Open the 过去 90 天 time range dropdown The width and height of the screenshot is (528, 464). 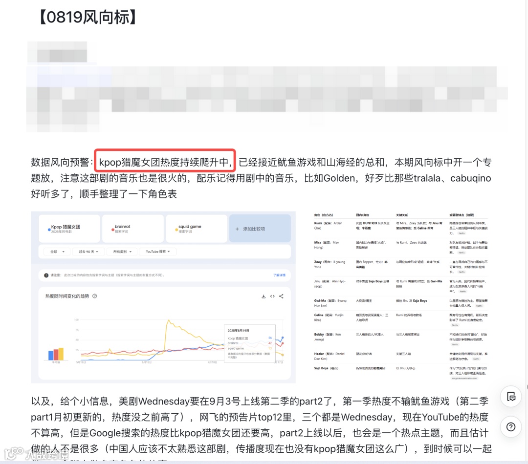click(88, 252)
